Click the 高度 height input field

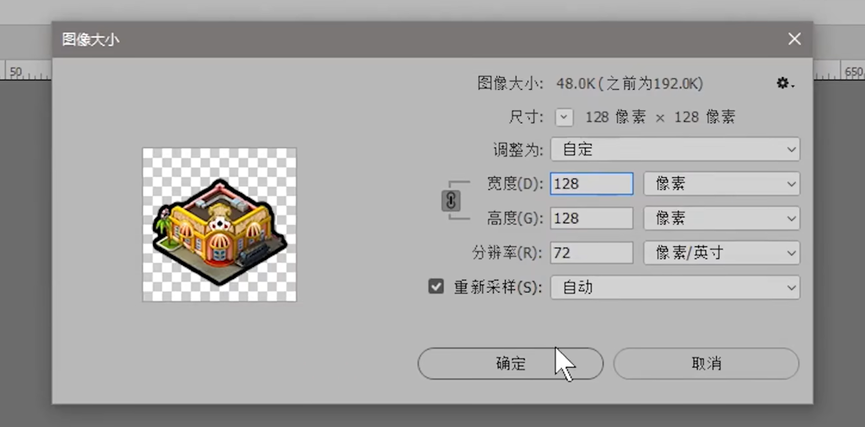592,218
